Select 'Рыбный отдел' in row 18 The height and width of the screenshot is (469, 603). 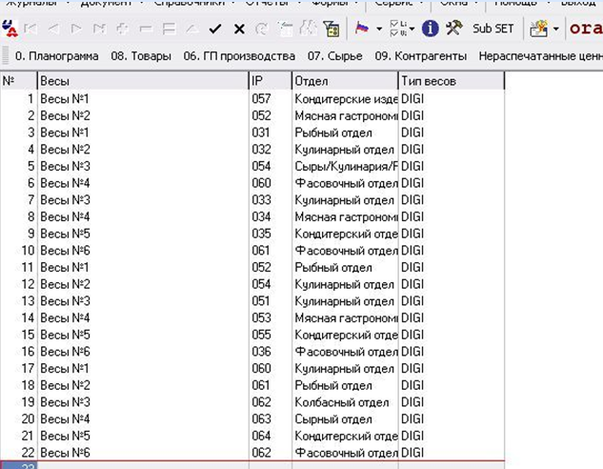(x=345, y=385)
